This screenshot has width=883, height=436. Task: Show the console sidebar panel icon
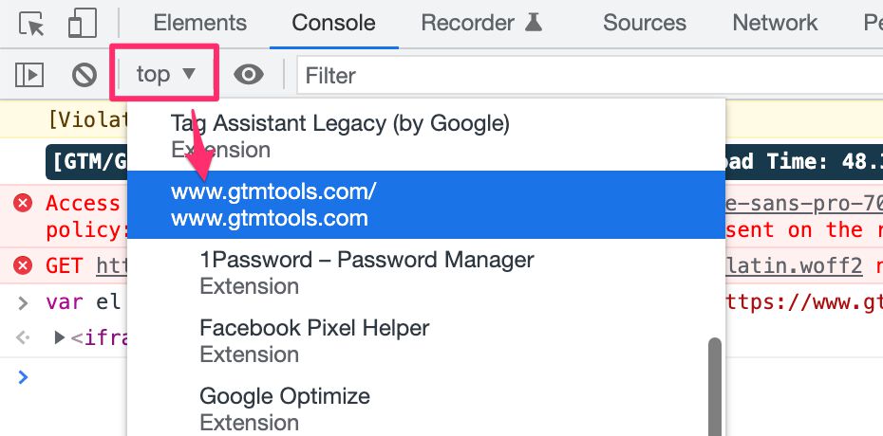pyautogui.click(x=29, y=75)
